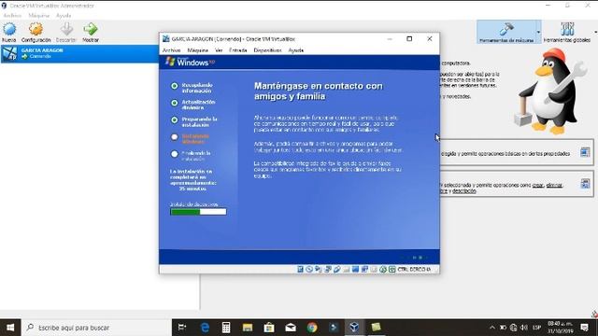Open Archivo menu in VirtualBox Manager window
The height and width of the screenshot is (336, 598).
click(12, 16)
